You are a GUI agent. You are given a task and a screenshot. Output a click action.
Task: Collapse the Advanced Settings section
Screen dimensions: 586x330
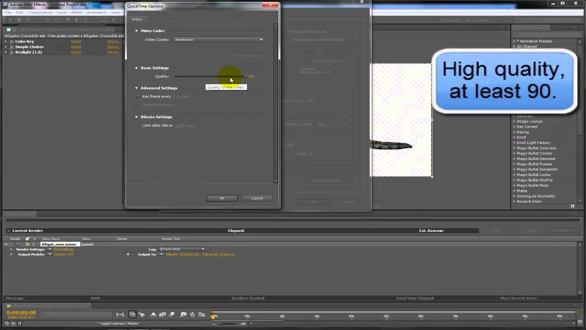click(136, 88)
